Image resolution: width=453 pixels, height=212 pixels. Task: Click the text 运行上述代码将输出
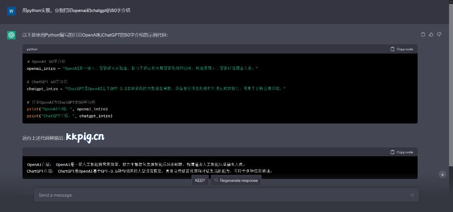pos(44,138)
